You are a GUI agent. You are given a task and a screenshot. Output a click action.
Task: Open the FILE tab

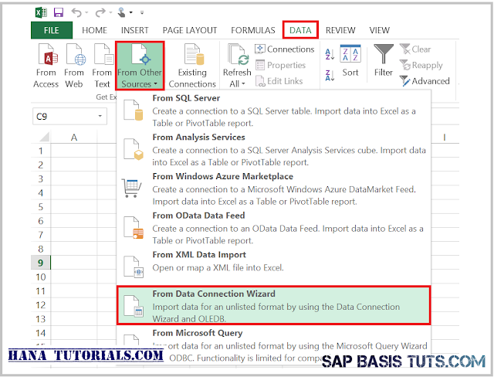(x=52, y=30)
